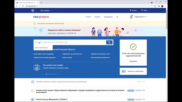
Task: Select suggestion "запись в детский сад"
Action: click(x=41, y=48)
